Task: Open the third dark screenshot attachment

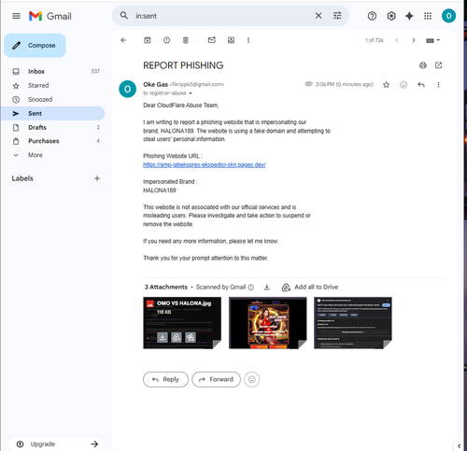Action: tap(353, 323)
